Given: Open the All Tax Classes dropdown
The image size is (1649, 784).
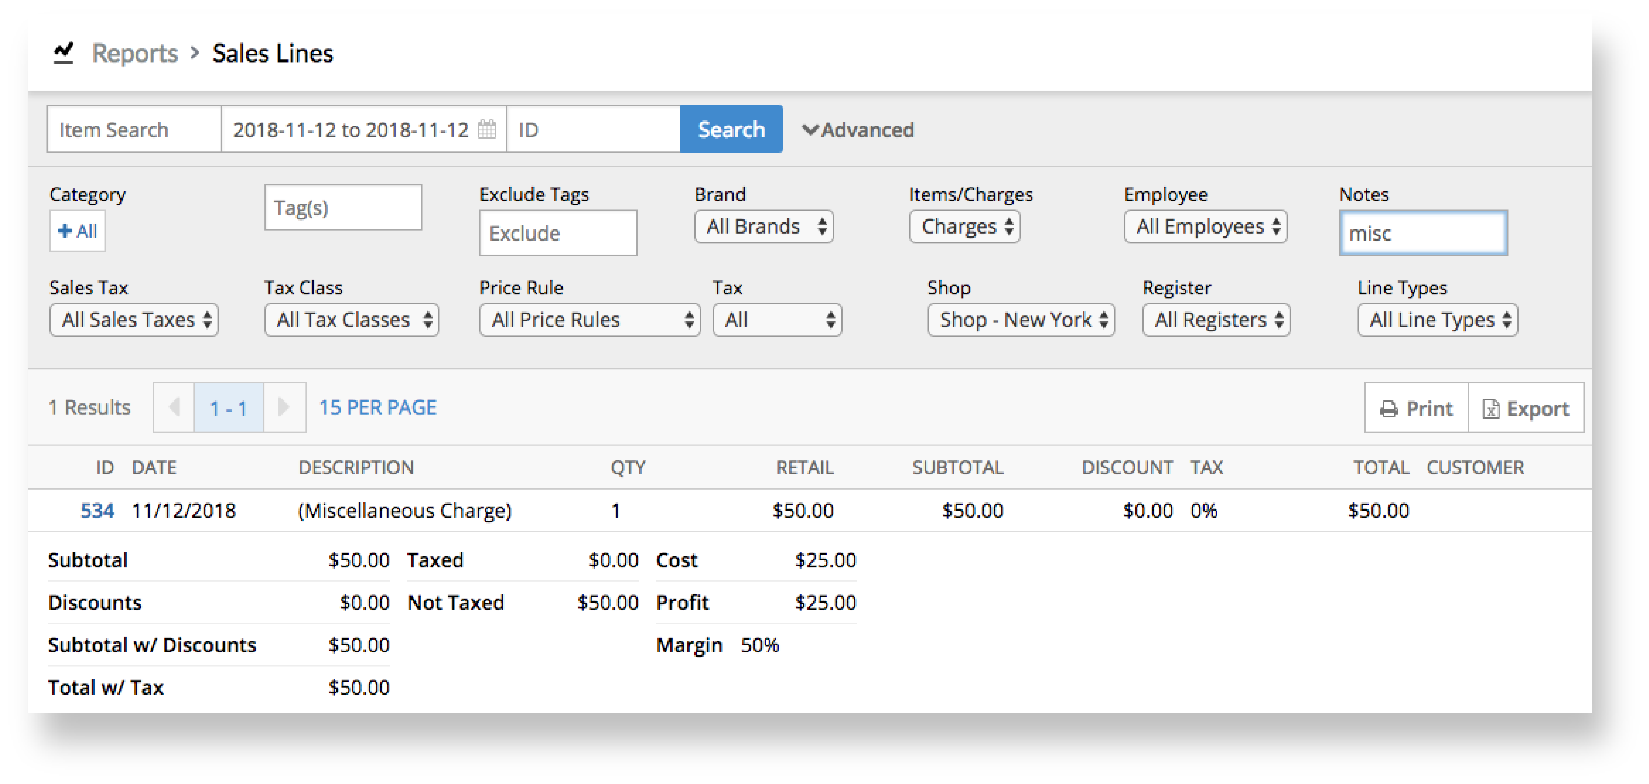Looking at the screenshot, I should point(352,320).
